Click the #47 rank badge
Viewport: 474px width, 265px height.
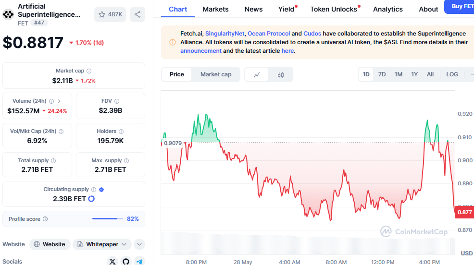pyautogui.click(x=39, y=23)
